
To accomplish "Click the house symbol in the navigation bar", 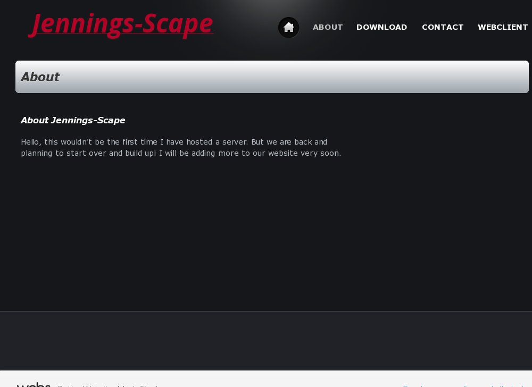I will pyautogui.click(x=289, y=27).
